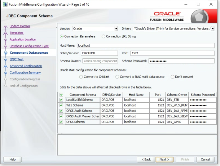Screen dimensions: 220x166
Task: Go to Advanced Configuration step
Action: [26, 66]
